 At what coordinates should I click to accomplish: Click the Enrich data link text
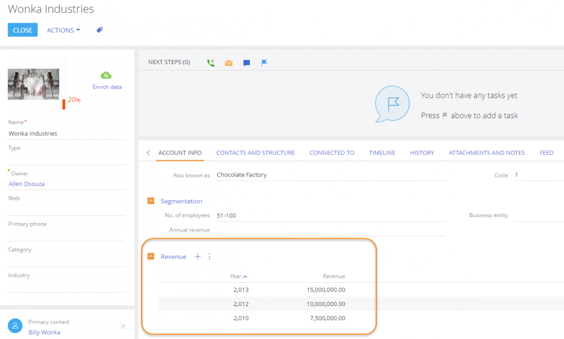(x=107, y=87)
